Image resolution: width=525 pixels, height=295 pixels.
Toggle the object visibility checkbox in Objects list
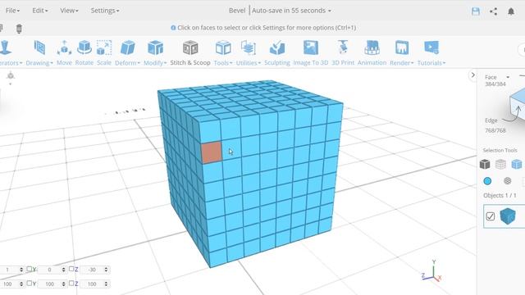tap(491, 216)
